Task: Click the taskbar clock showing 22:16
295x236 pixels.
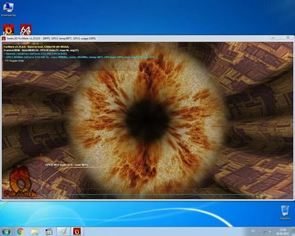Action: coord(283,231)
